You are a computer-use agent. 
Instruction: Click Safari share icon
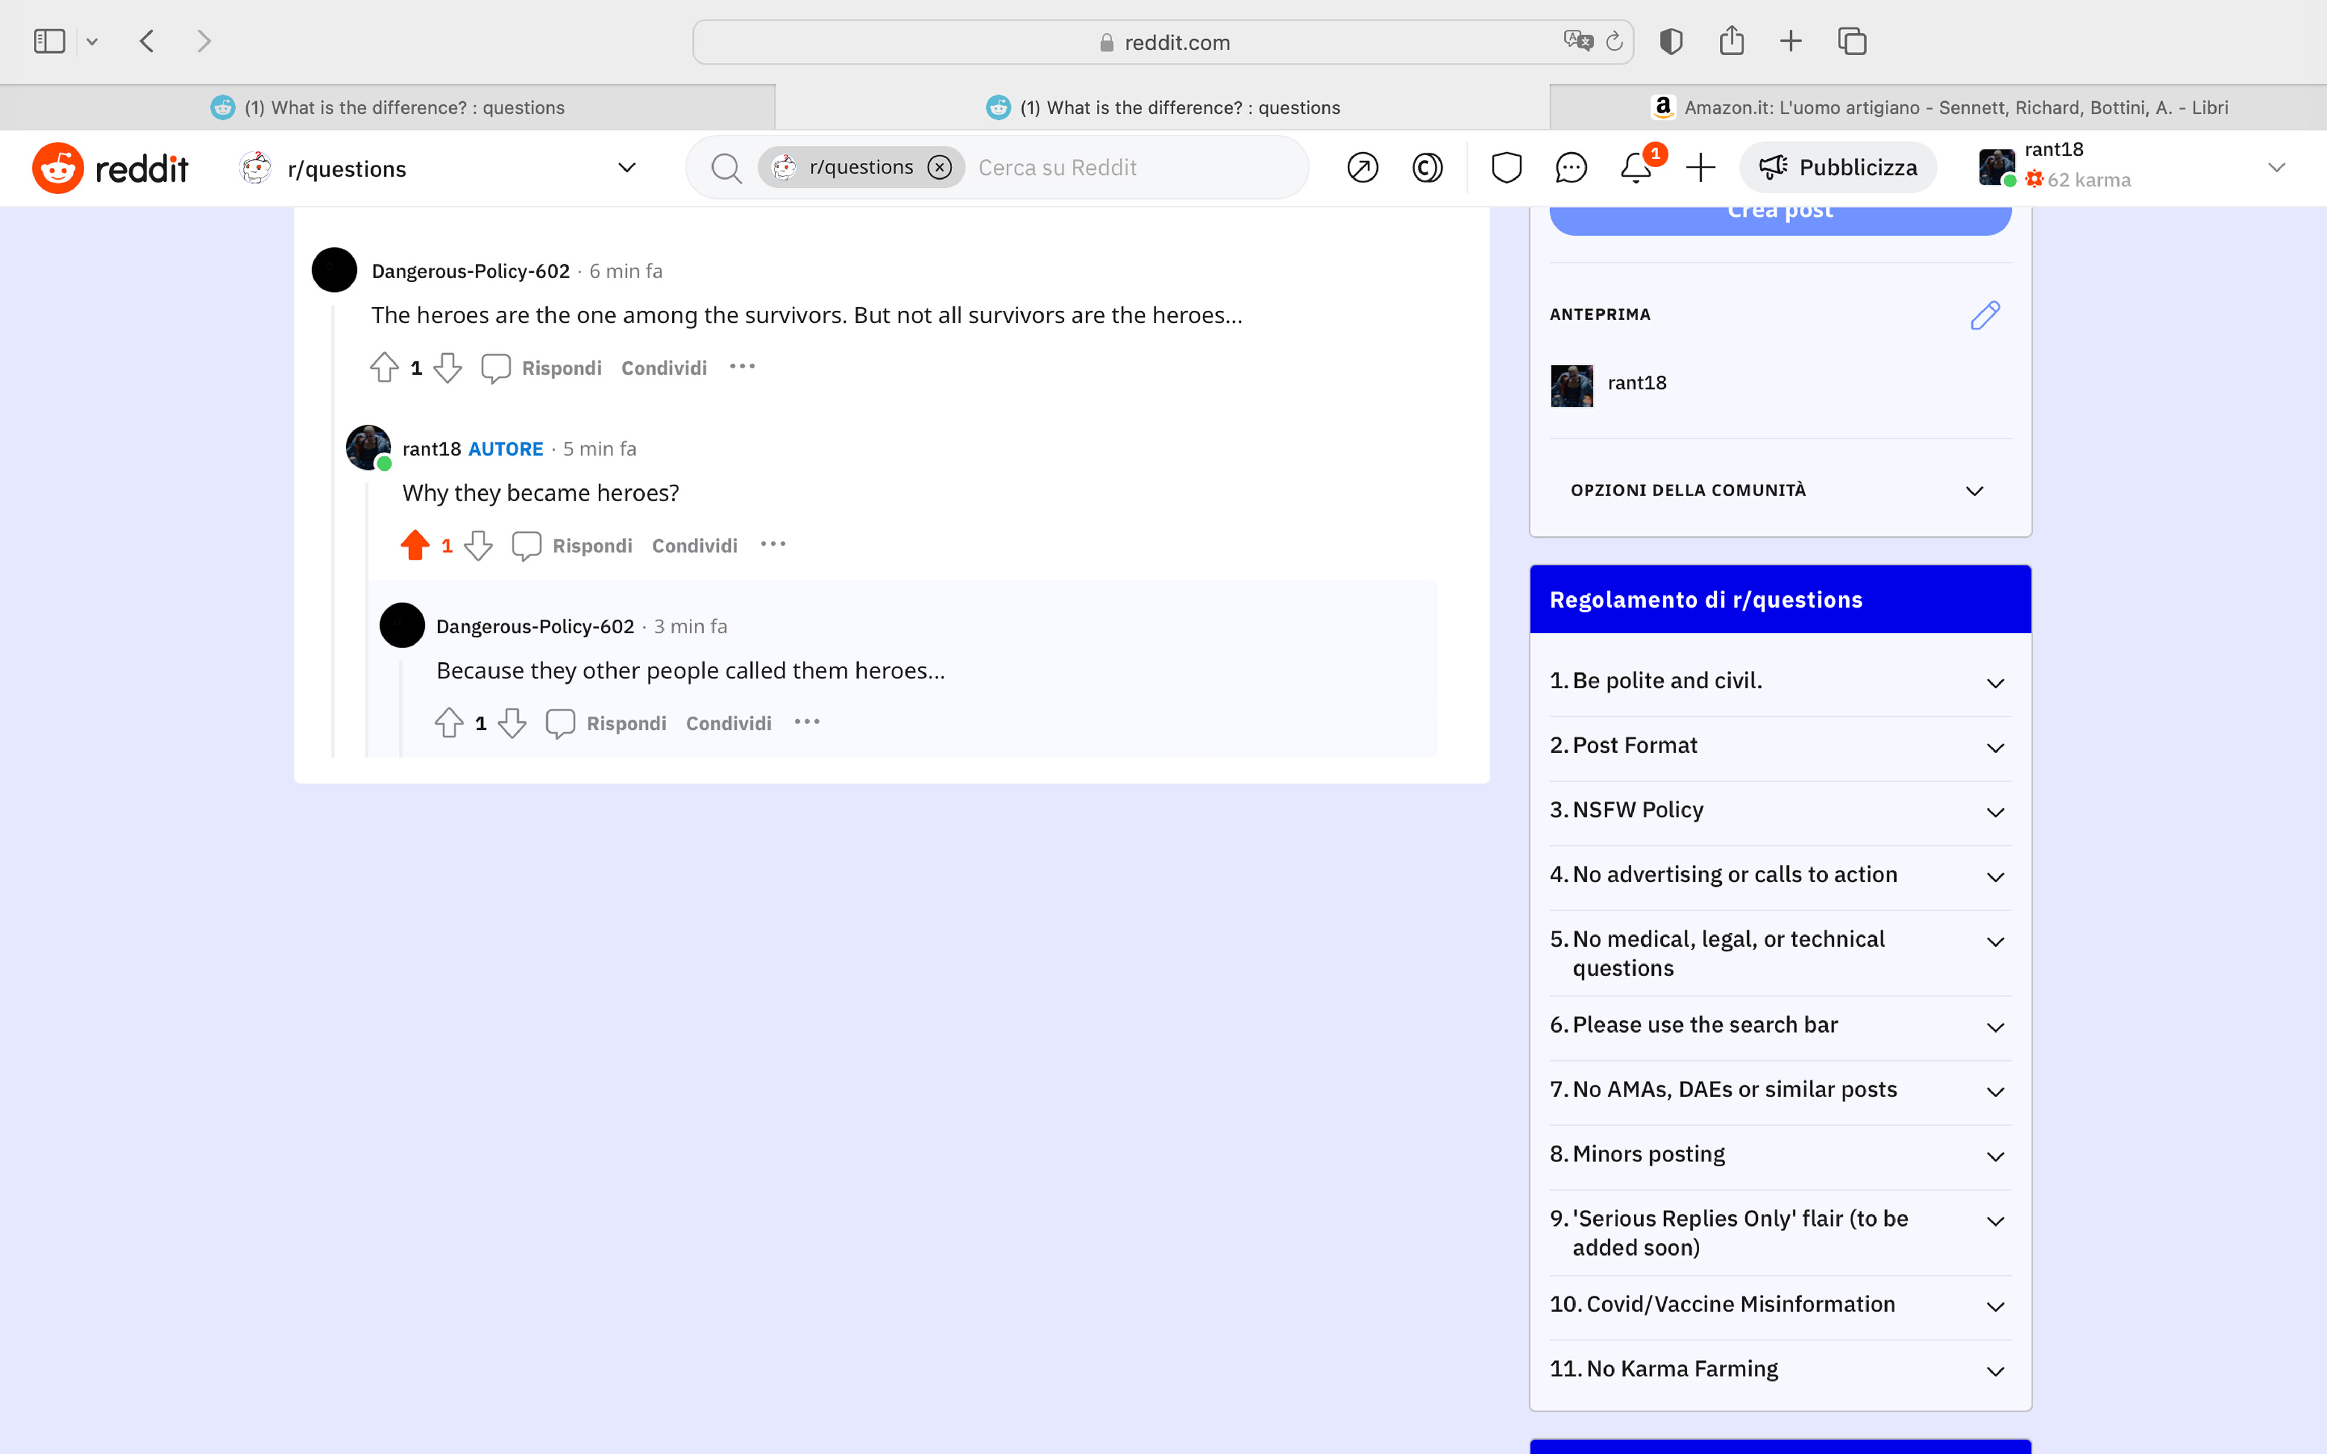click(1731, 41)
